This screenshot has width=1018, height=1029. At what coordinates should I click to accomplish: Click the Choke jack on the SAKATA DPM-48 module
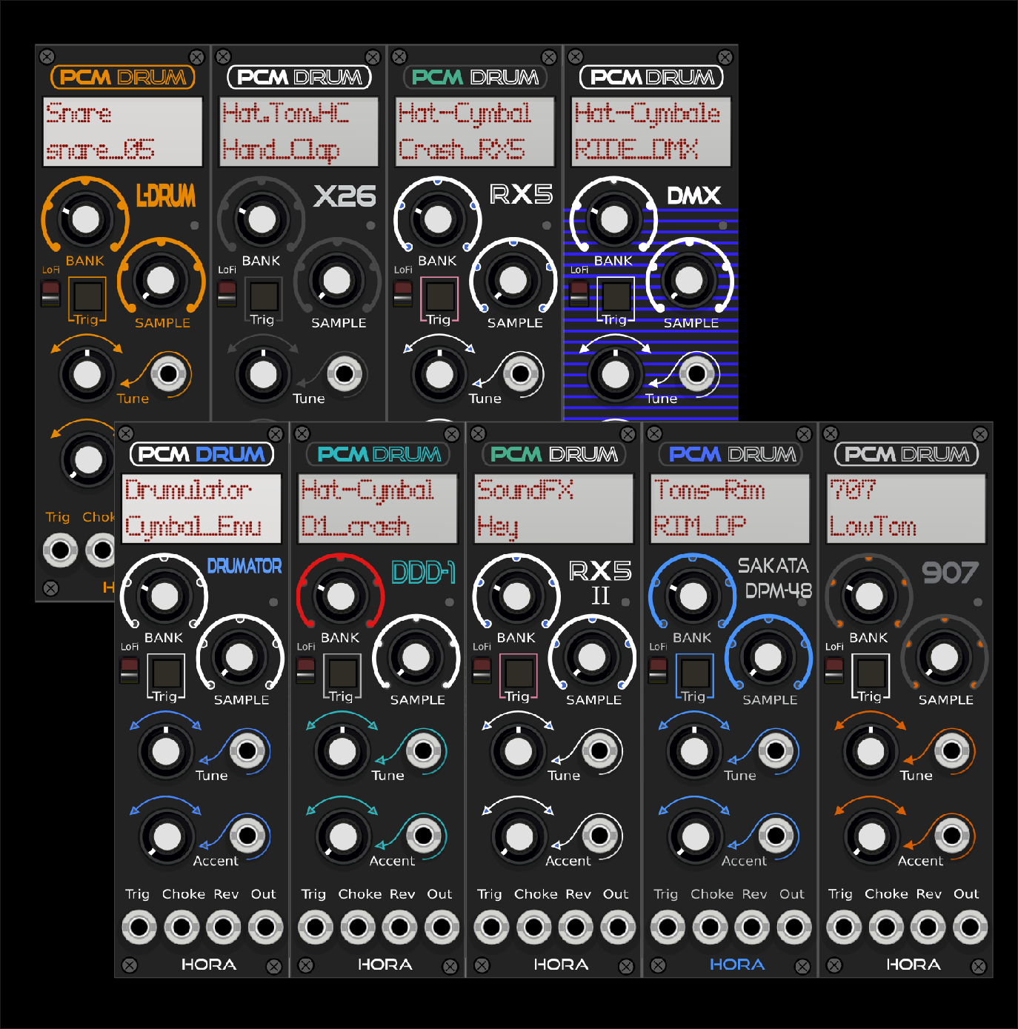click(709, 927)
